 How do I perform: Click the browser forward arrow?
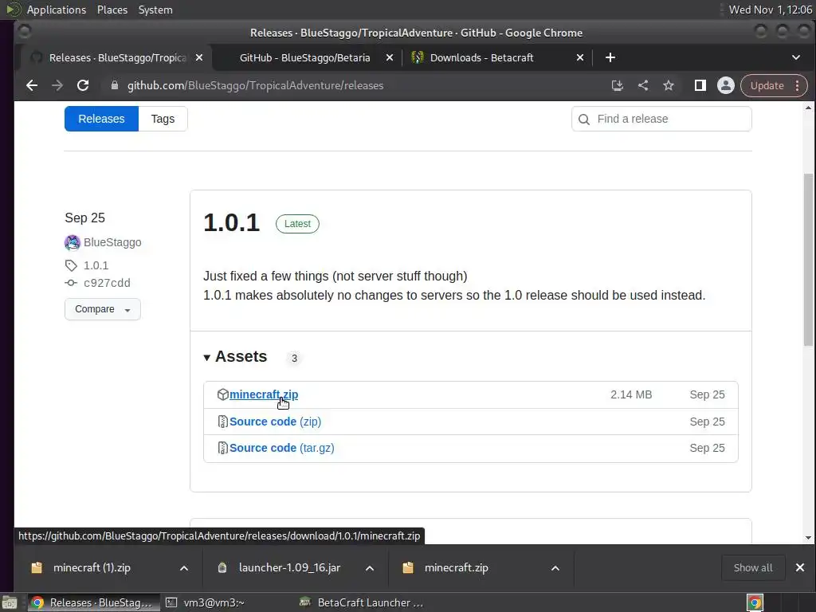point(57,85)
